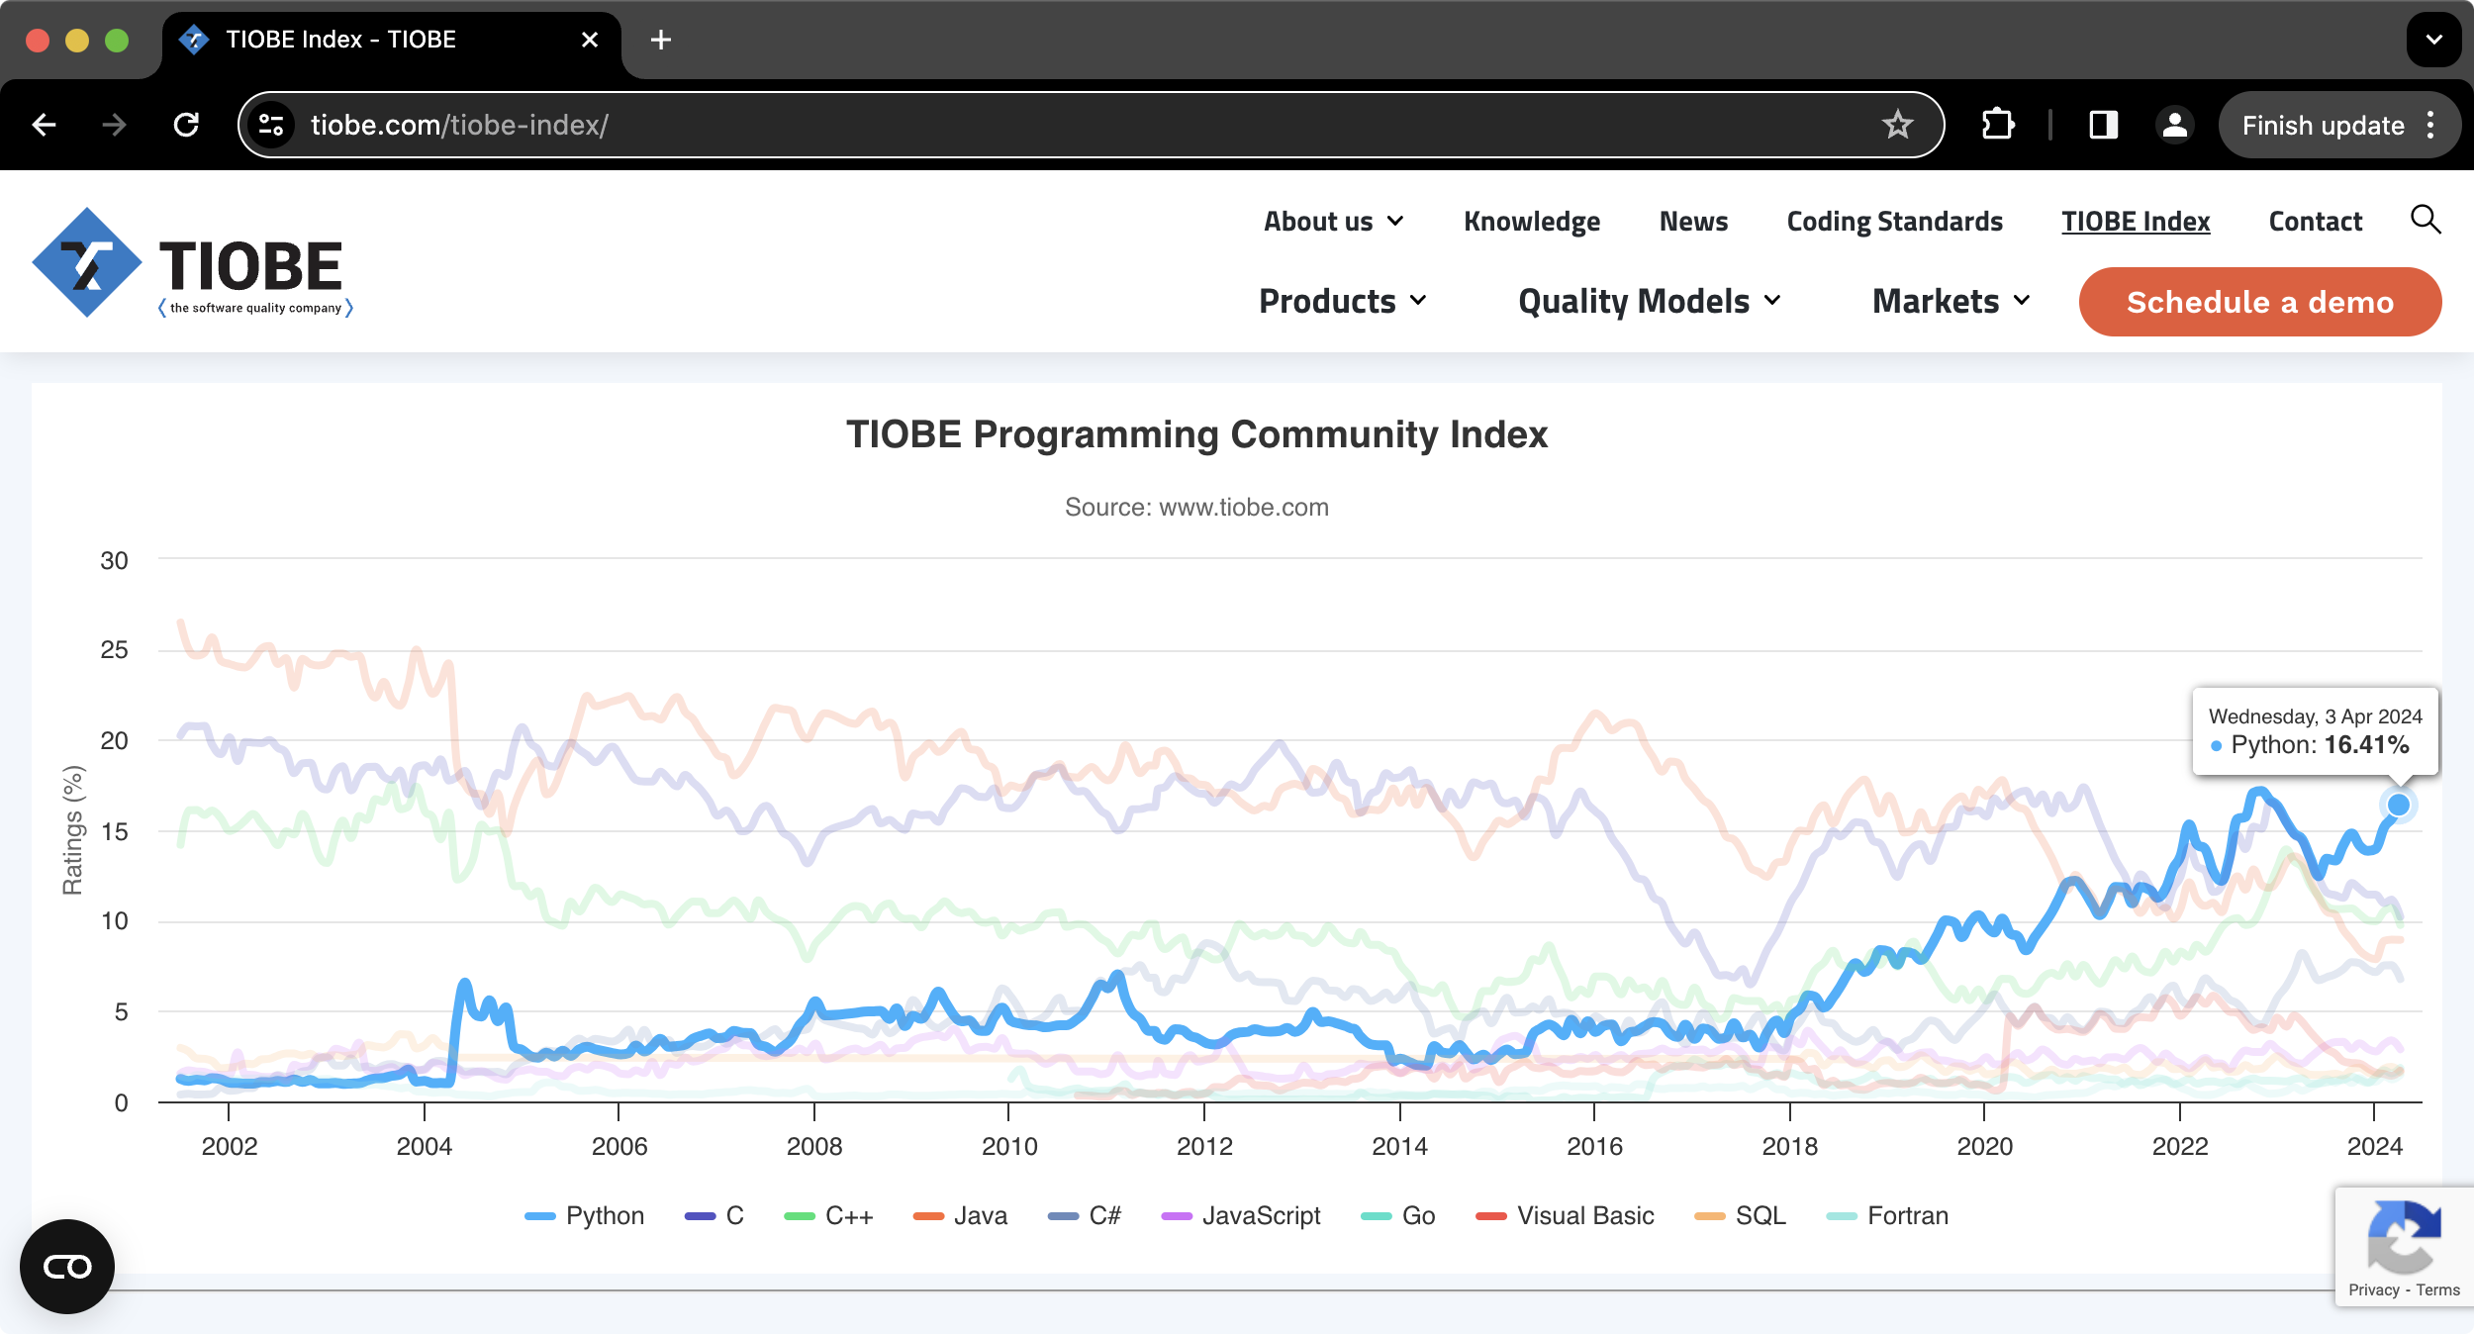Viewport: 2474px width, 1334px height.
Task: Open the reader link floating button
Action: [x=67, y=1266]
